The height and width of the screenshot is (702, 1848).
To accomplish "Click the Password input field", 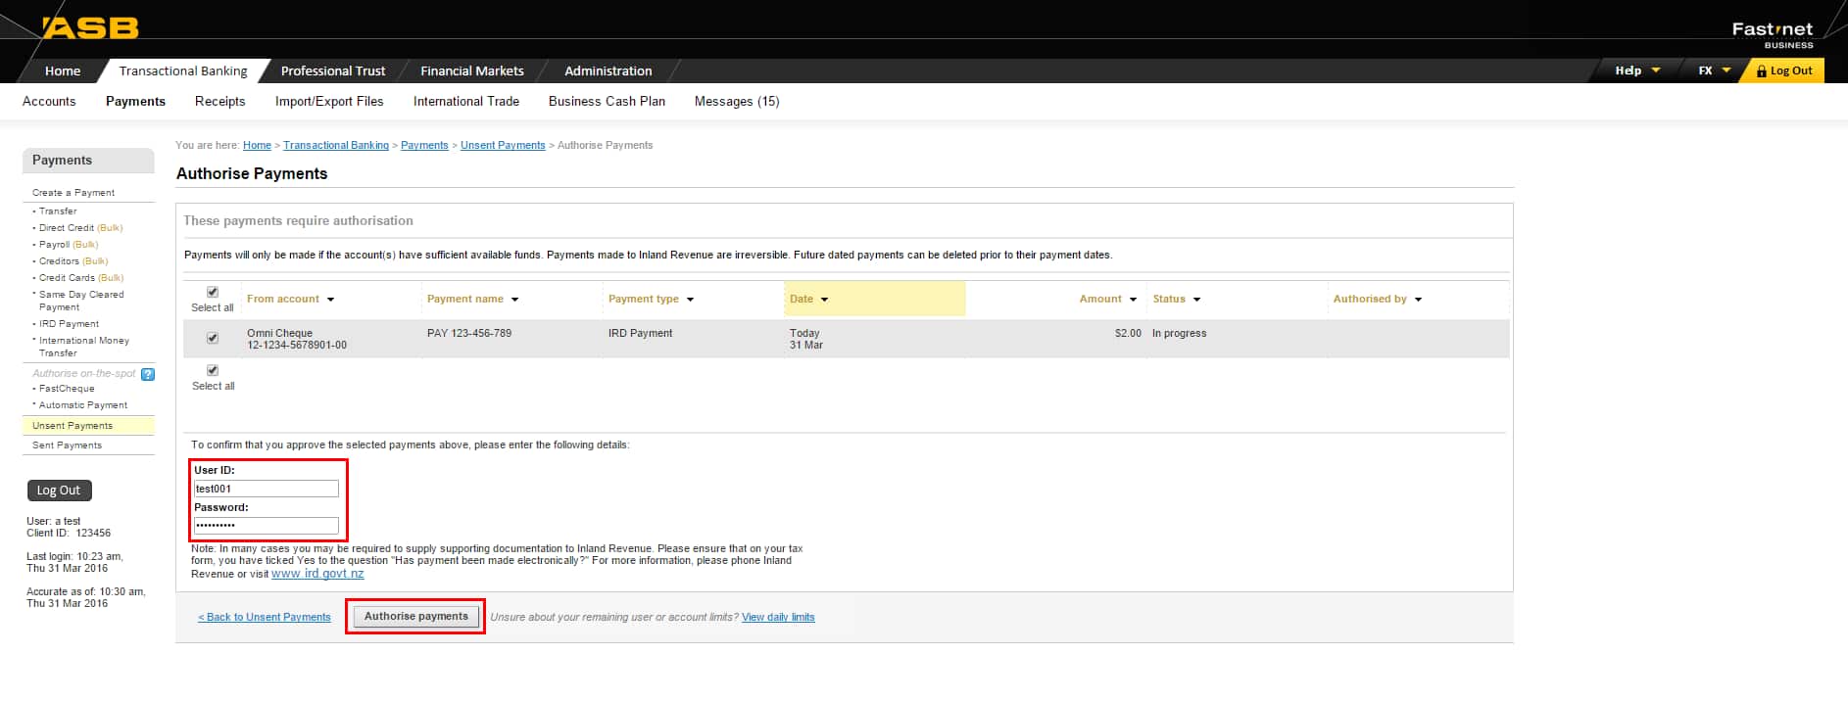I will pos(266,525).
